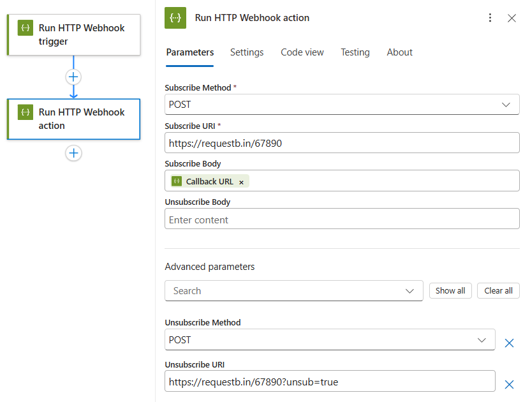Image resolution: width=523 pixels, height=402 pixels.
Task: Switch to the Code view tab
Action: pos(302,52)
